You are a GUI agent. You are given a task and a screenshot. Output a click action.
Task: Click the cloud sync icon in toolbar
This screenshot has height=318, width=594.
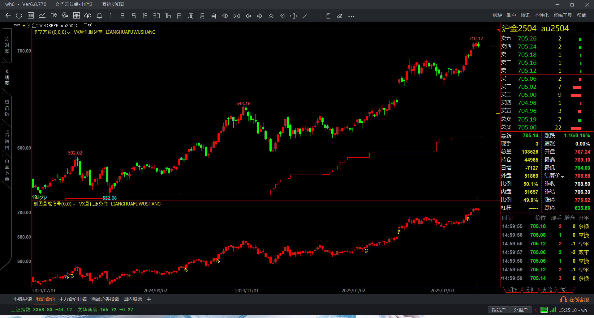coord(88,16)
